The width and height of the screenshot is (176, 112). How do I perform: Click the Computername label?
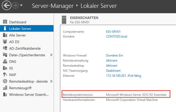73,32
